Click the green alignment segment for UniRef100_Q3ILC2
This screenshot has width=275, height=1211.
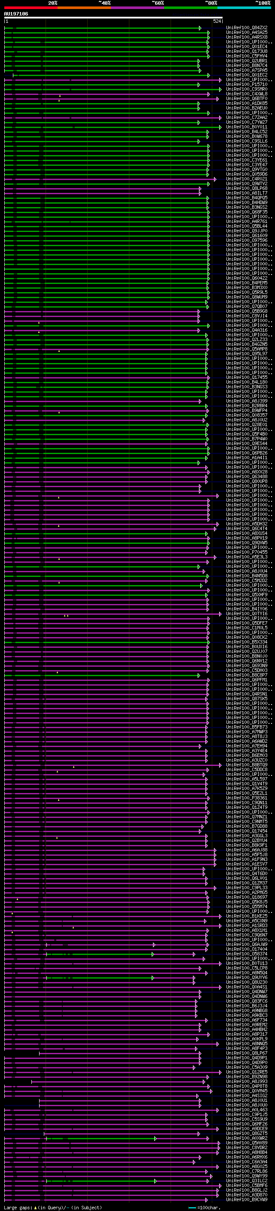point(101,1181)
